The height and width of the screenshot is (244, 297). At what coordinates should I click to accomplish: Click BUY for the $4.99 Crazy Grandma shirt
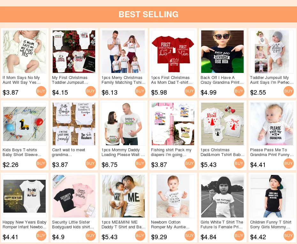[239, 91]
